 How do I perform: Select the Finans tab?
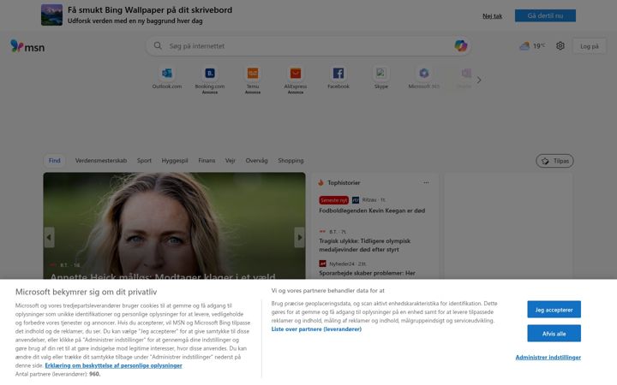[207, 160]
